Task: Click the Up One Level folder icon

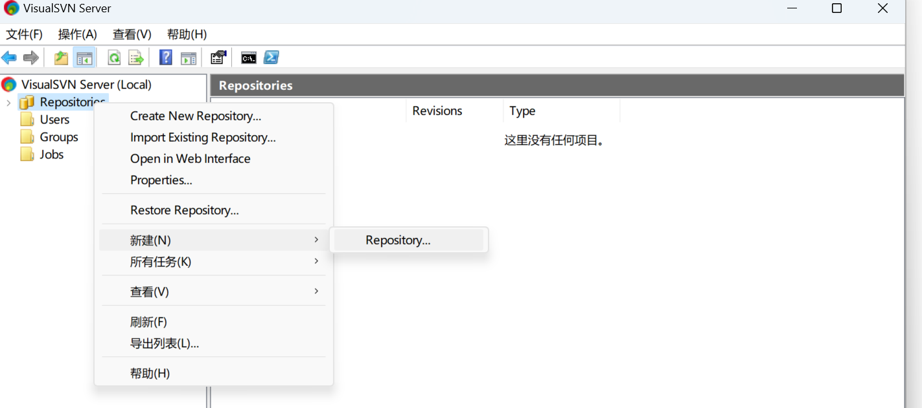Action: tap(61, 58)
